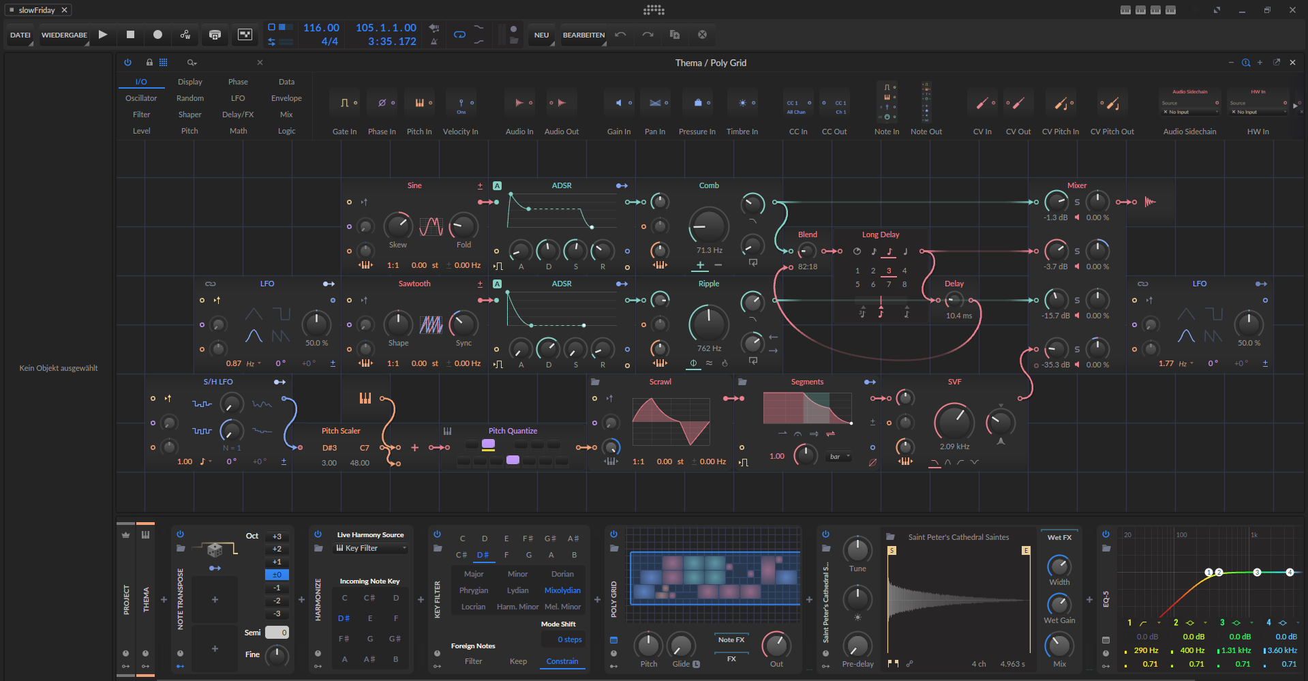1308x681 pixels.
Task: Open EQ band 1 type dropdown
Action: click(x=1149, y=622)
